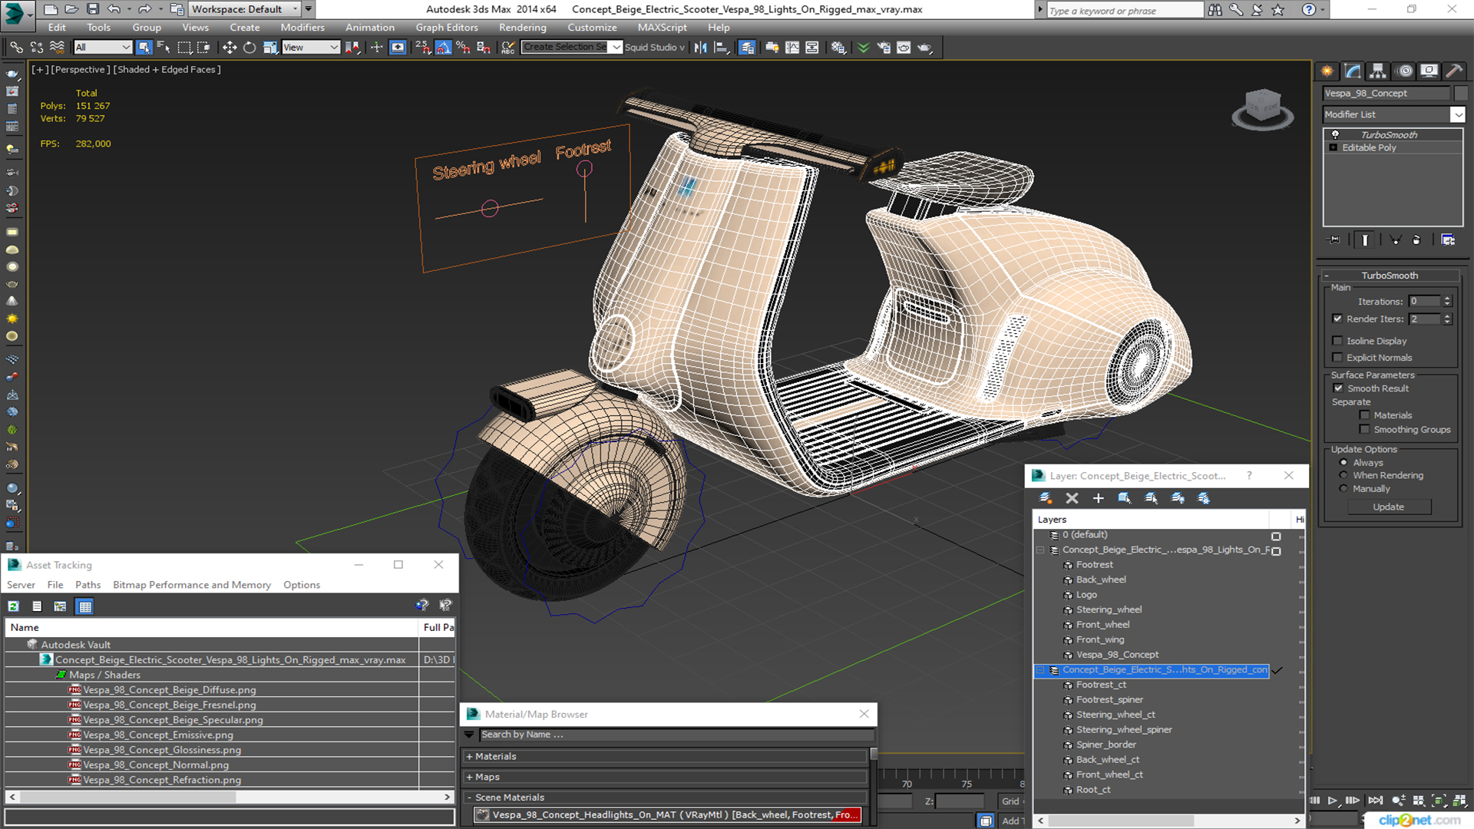Open the Rendering menu
The height and width of the screenshot is (829, 1474).
tap(522, 28)
